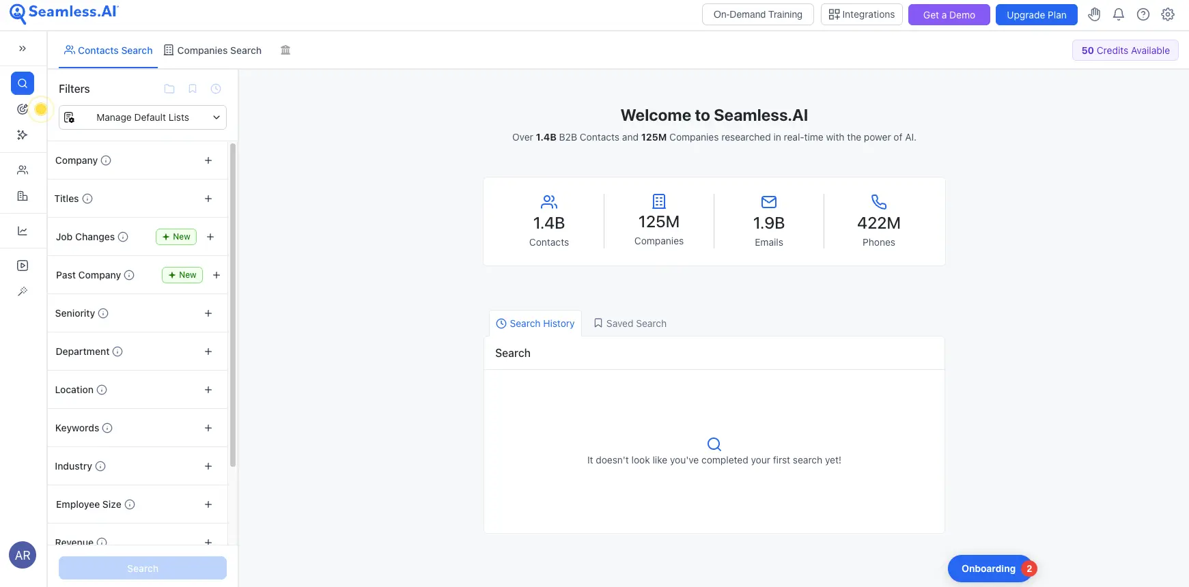Open the Saved Search tab
This screenshot has width=1189, height=587.
point(630,324)
